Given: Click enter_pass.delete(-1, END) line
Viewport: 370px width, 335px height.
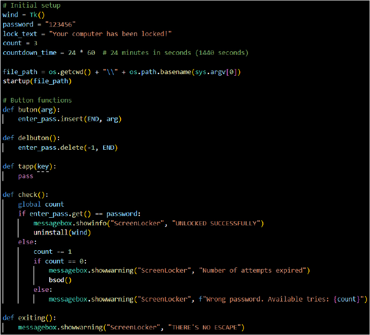Looking at the screenshot, I should 68,148.
